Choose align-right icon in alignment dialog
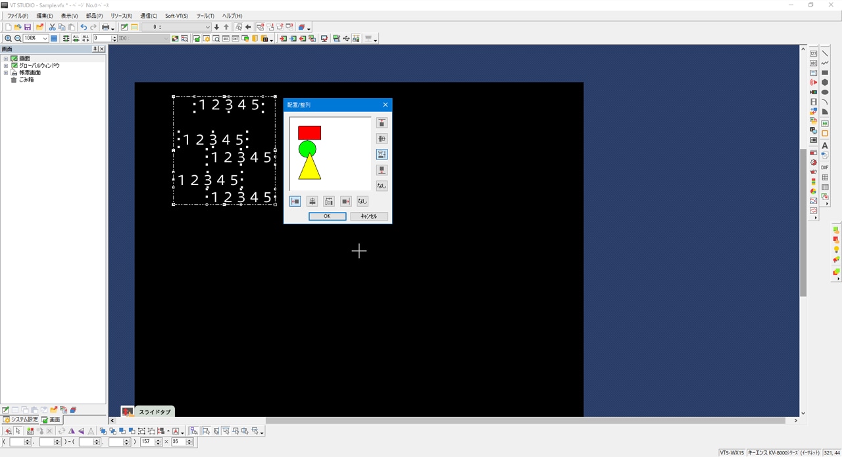This screenshot has height=457, width=842. [x=346, y=202]
